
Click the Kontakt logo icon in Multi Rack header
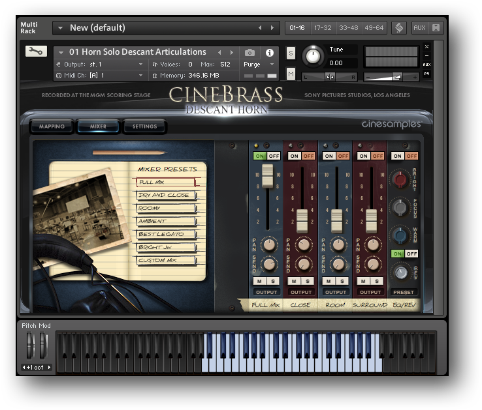(399, 28)
